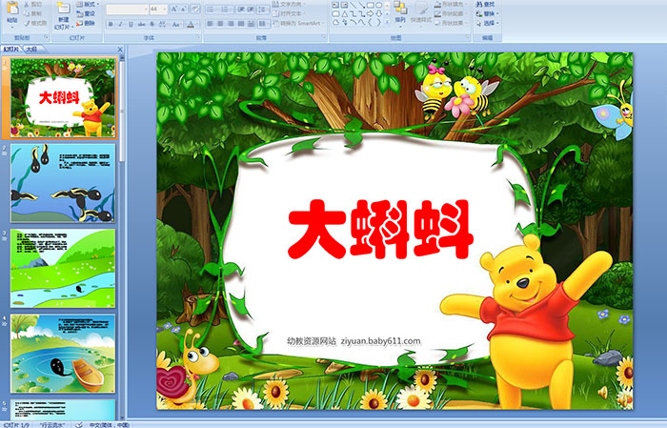Click the Find (查找) binoculars icon
This screenshot has width=667, height=428.
pyautogui.click(x=490, y=4)
